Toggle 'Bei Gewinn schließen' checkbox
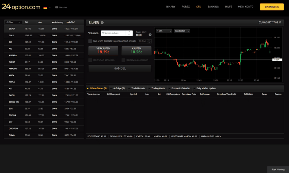The width and height of the screenshot is (289, 173). pyautogui.click(x=123, y=60)
